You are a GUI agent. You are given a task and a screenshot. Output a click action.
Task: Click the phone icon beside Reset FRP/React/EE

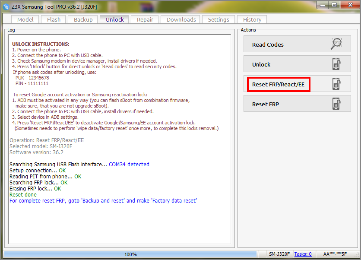336,84
